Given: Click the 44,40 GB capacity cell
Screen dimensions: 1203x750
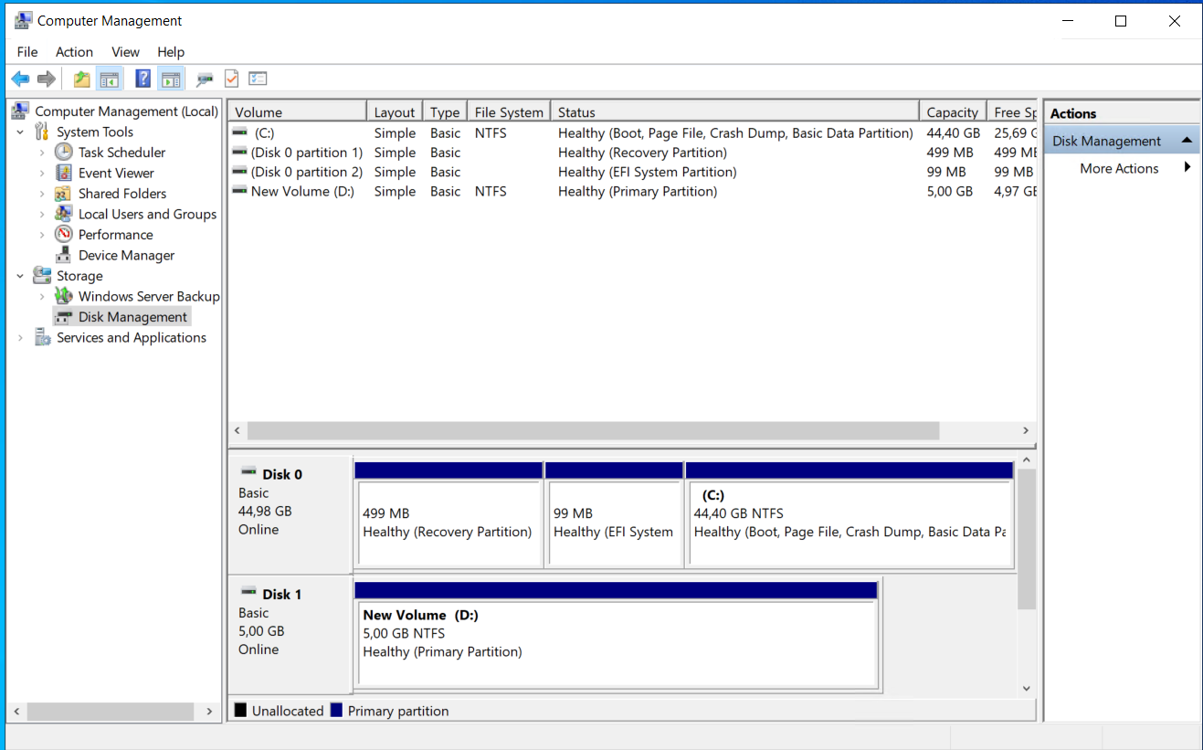Looking at the screenshot, I should 954,133.
